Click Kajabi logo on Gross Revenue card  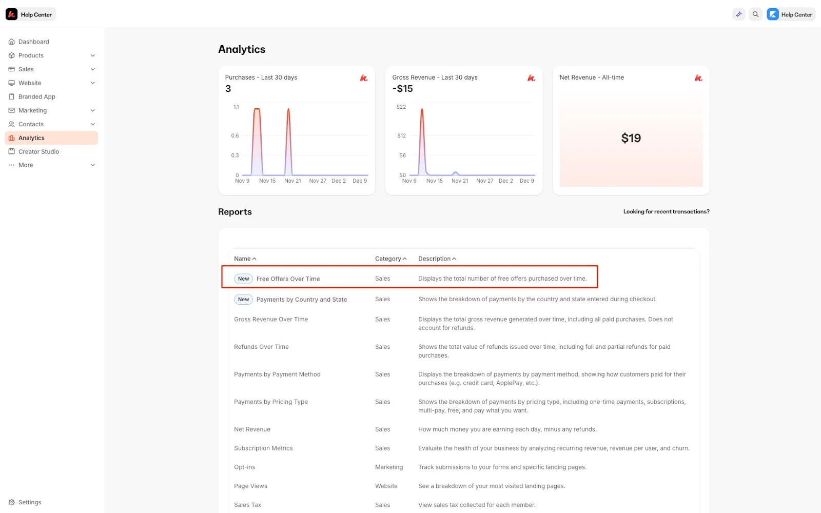click(531, 78)
